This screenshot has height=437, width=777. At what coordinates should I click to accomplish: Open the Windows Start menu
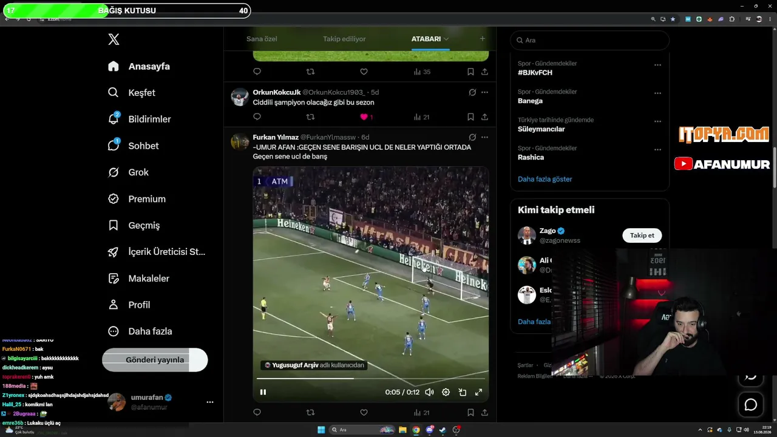321,430
